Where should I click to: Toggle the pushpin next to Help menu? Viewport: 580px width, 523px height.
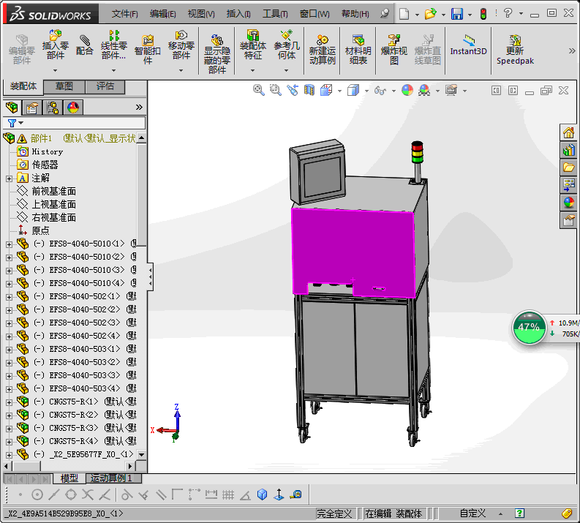click(x=385, y=14)
